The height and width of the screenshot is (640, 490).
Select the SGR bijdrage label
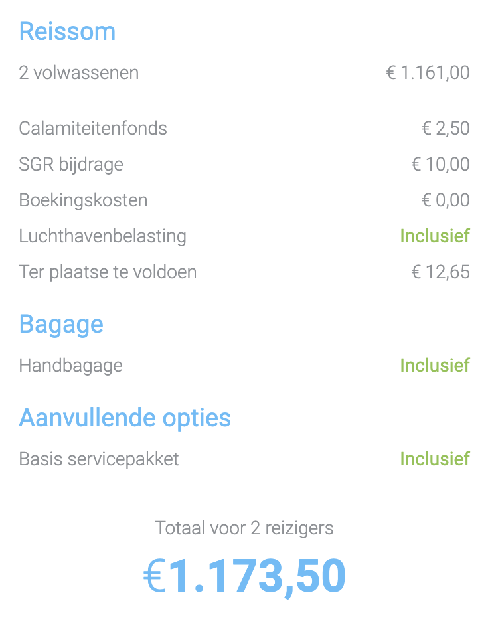pos(71,165)
